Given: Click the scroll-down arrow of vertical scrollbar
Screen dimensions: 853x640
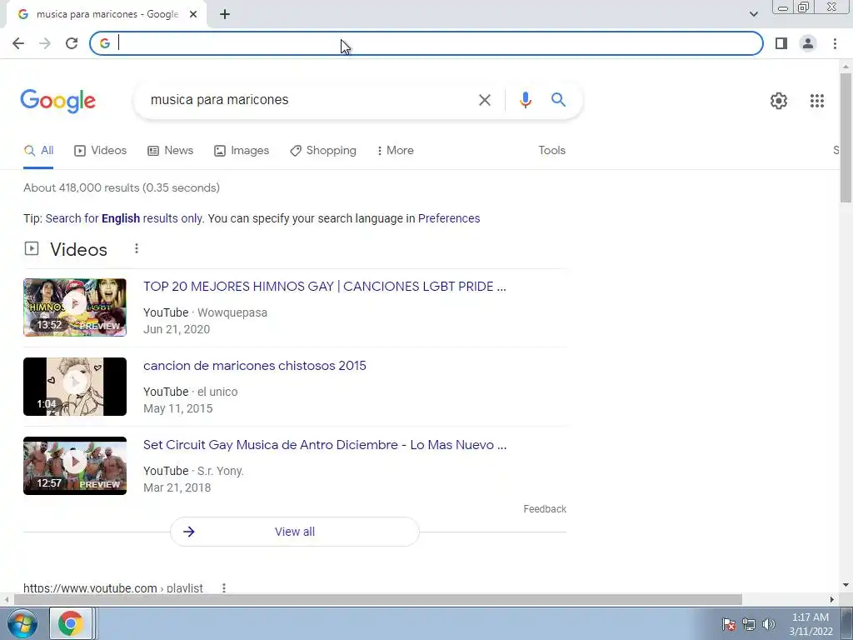Looking at the screenshot, I should tap(846, 586).
